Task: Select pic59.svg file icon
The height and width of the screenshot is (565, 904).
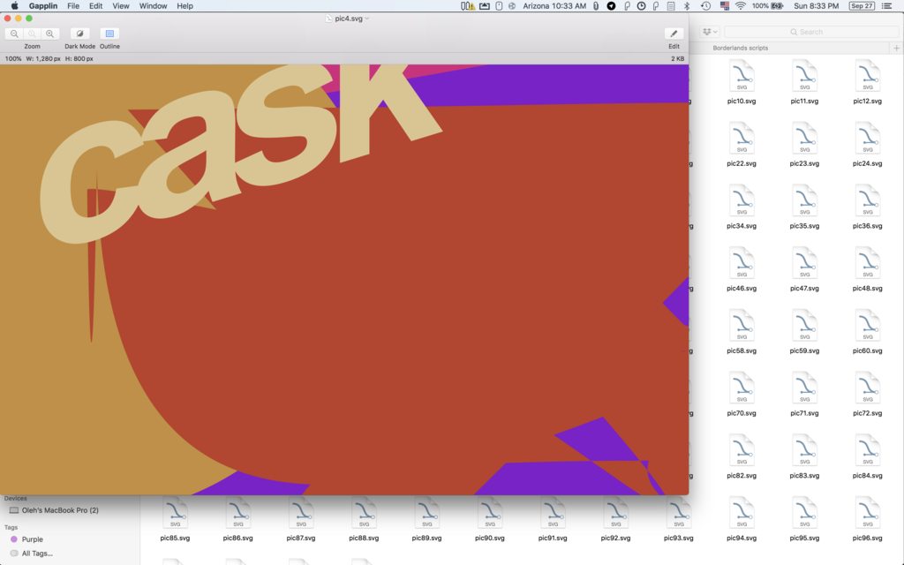Action: click(x=804, y=327)
